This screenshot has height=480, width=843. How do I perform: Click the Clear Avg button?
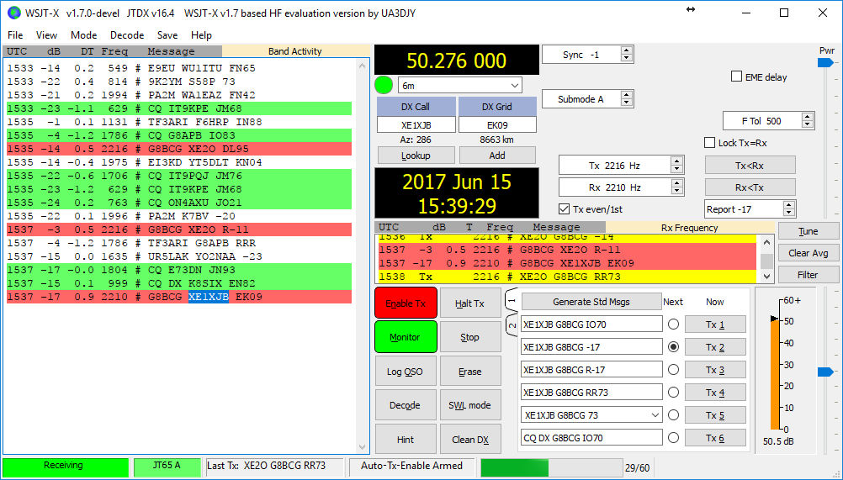[x=808, y=253]
